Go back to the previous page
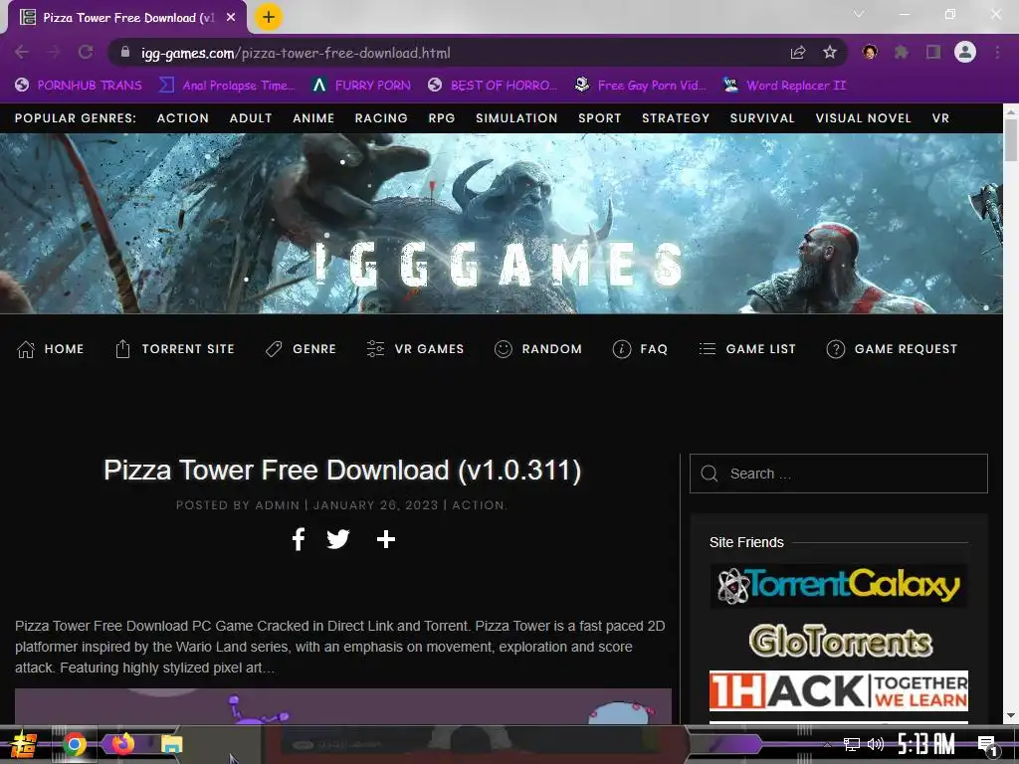 point(22,52)
